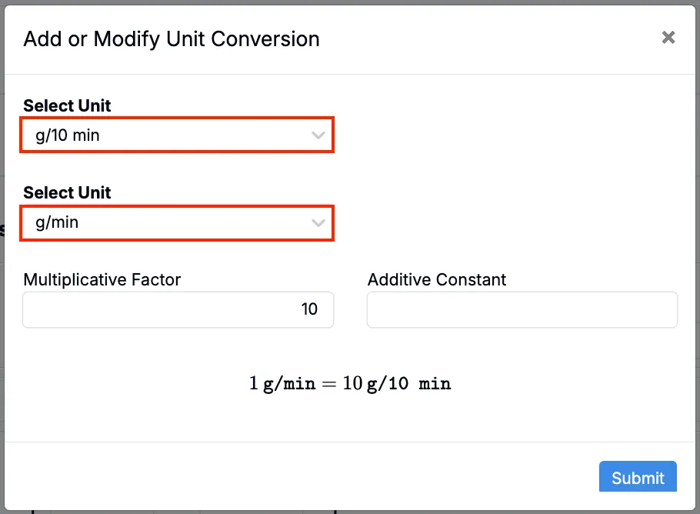Click the g/10 min text in first dropdown
This screenshot has width=700, height=514.
tap(68, 136)
